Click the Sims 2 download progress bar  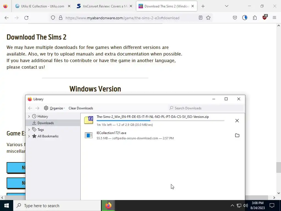(160, 121)
